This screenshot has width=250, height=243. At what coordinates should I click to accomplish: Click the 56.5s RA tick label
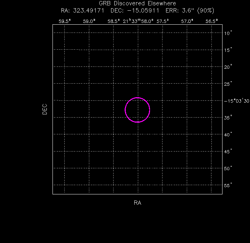point(211,21)
